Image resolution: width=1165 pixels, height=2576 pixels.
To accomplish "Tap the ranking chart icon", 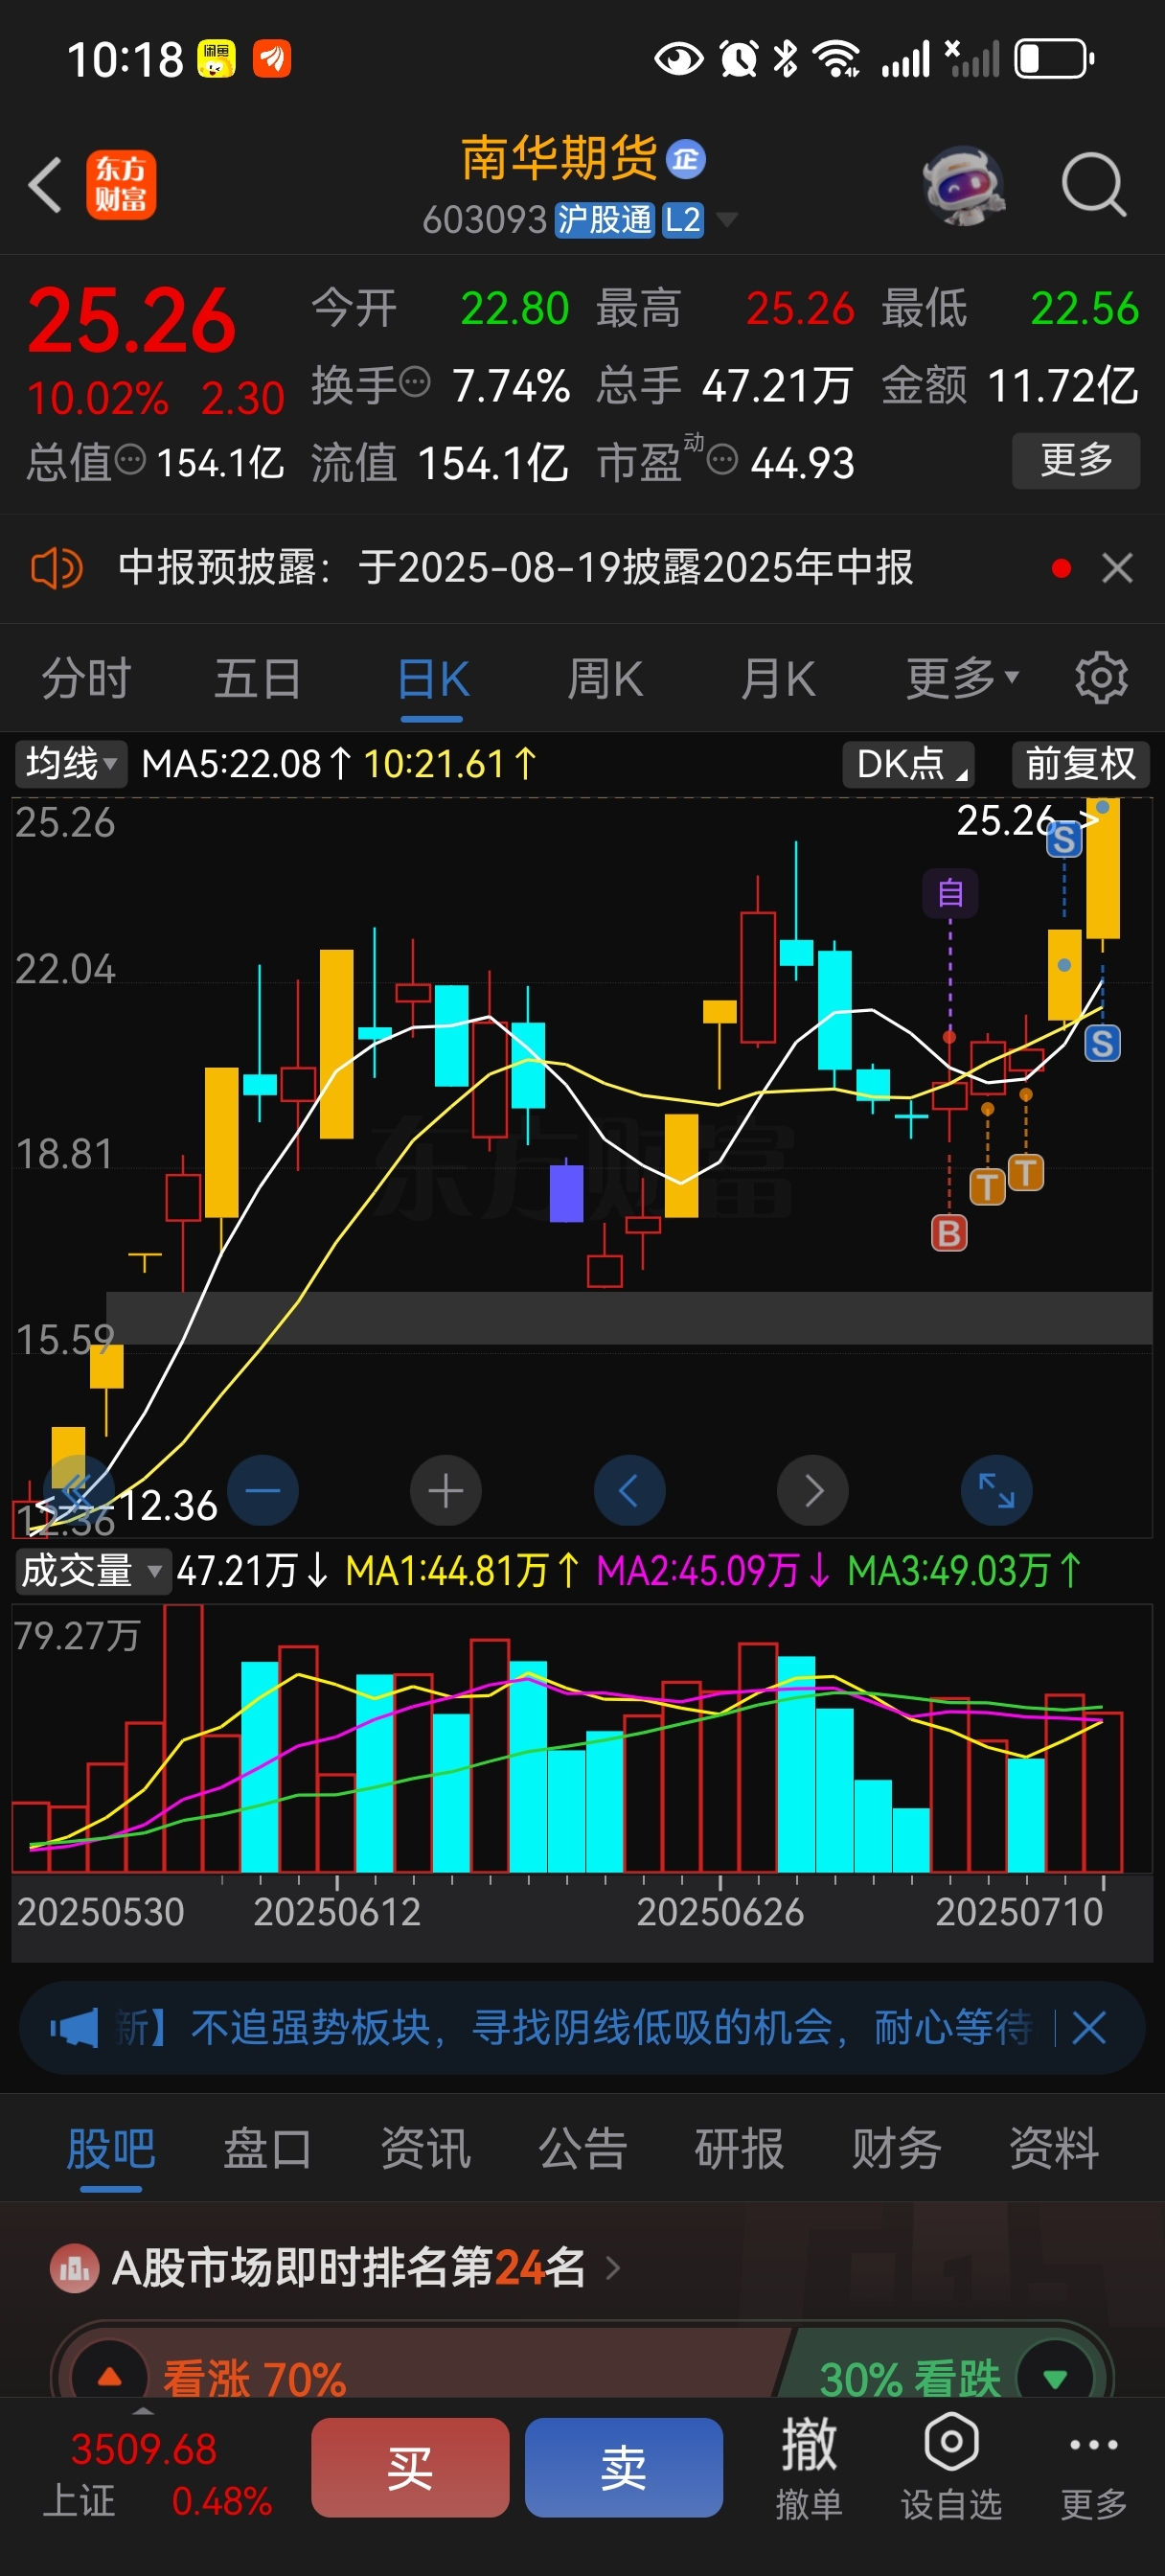I will pyautogui.click(x=74, y=2268).
